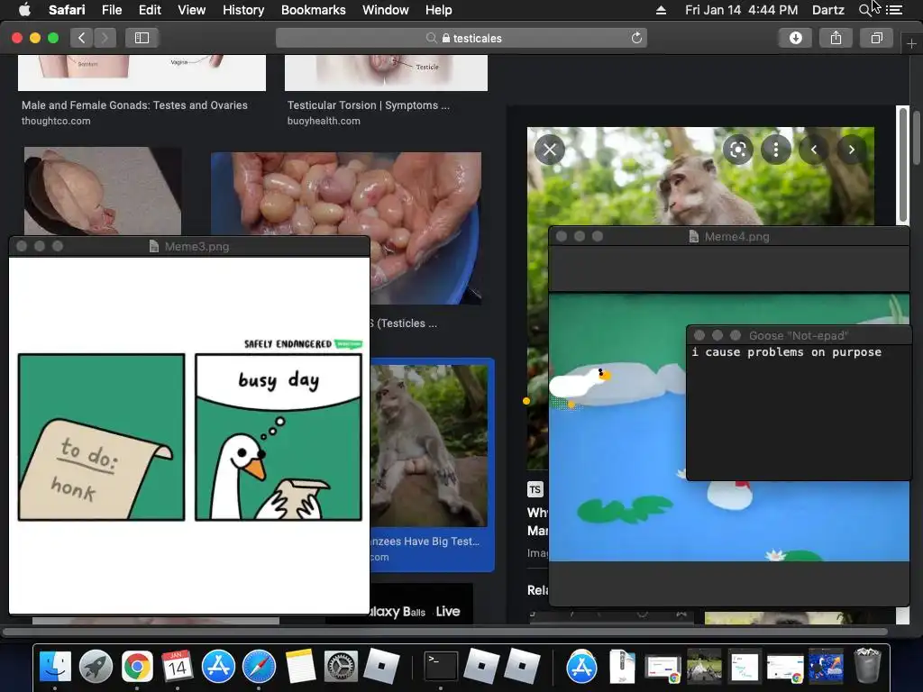The width and height of the screenshot is (923, 692).
Task: Click the date and time Fri Jan 14
Action: 741,10
